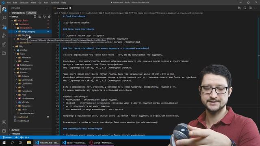Click the eye icon in status bar
This screenshot has height=146, width=260.
16,137
